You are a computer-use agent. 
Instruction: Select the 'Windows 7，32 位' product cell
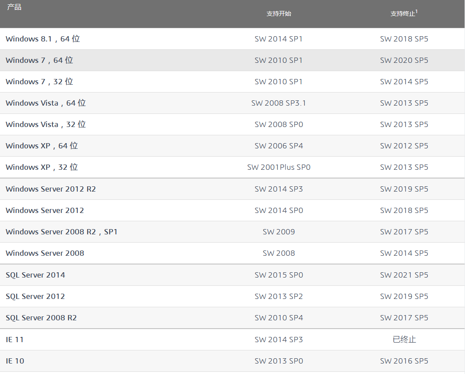pos(39,82)
